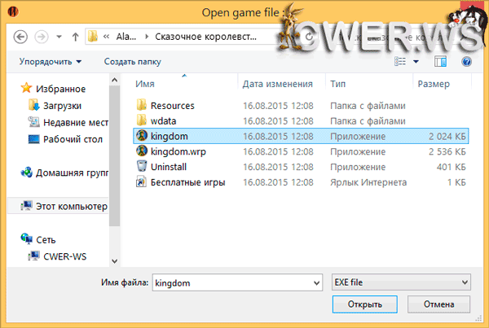Open Загрузки in the favorites list
Screen dimensions: 489x328
63,105
